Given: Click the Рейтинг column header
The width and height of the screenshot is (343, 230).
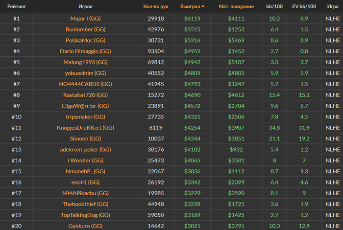Looking at the screenshot, I should click(x=17, y=6).
